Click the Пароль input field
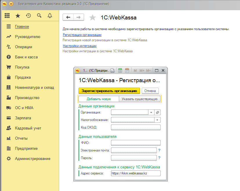This screenshot has width=240, height=191. [x=134, y=158]
